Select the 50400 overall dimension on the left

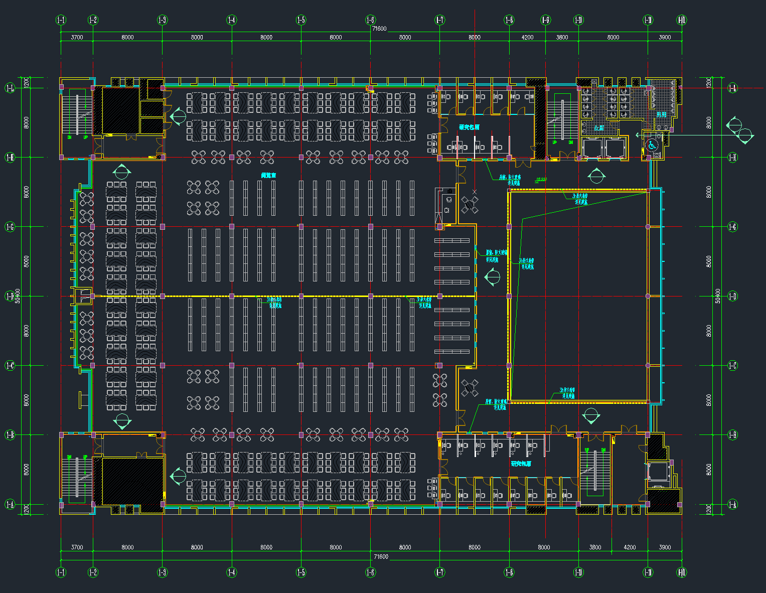point(18,296)
